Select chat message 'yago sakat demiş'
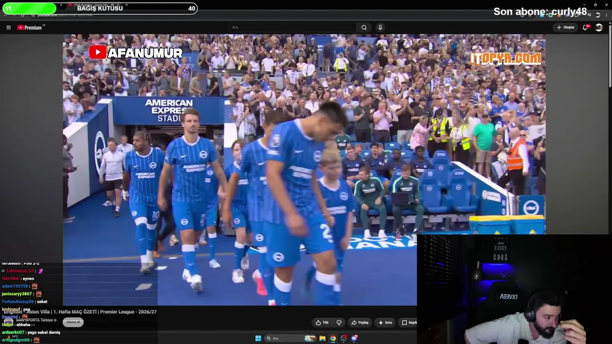The width and height of the screenshot is (612, 344). point(44,332)
